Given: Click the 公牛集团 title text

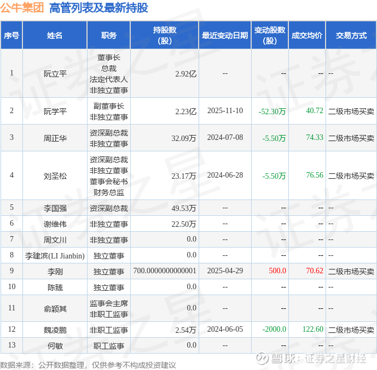Looking at the screenshot, I should 22,8.
